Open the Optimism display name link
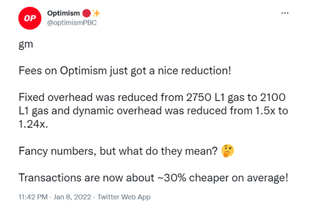This screenshot has width=316, height=209. point(63,13)
